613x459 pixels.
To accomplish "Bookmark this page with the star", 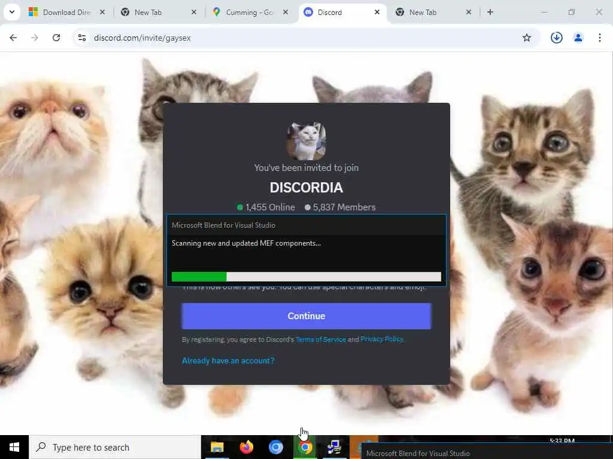I will (527, 38).
